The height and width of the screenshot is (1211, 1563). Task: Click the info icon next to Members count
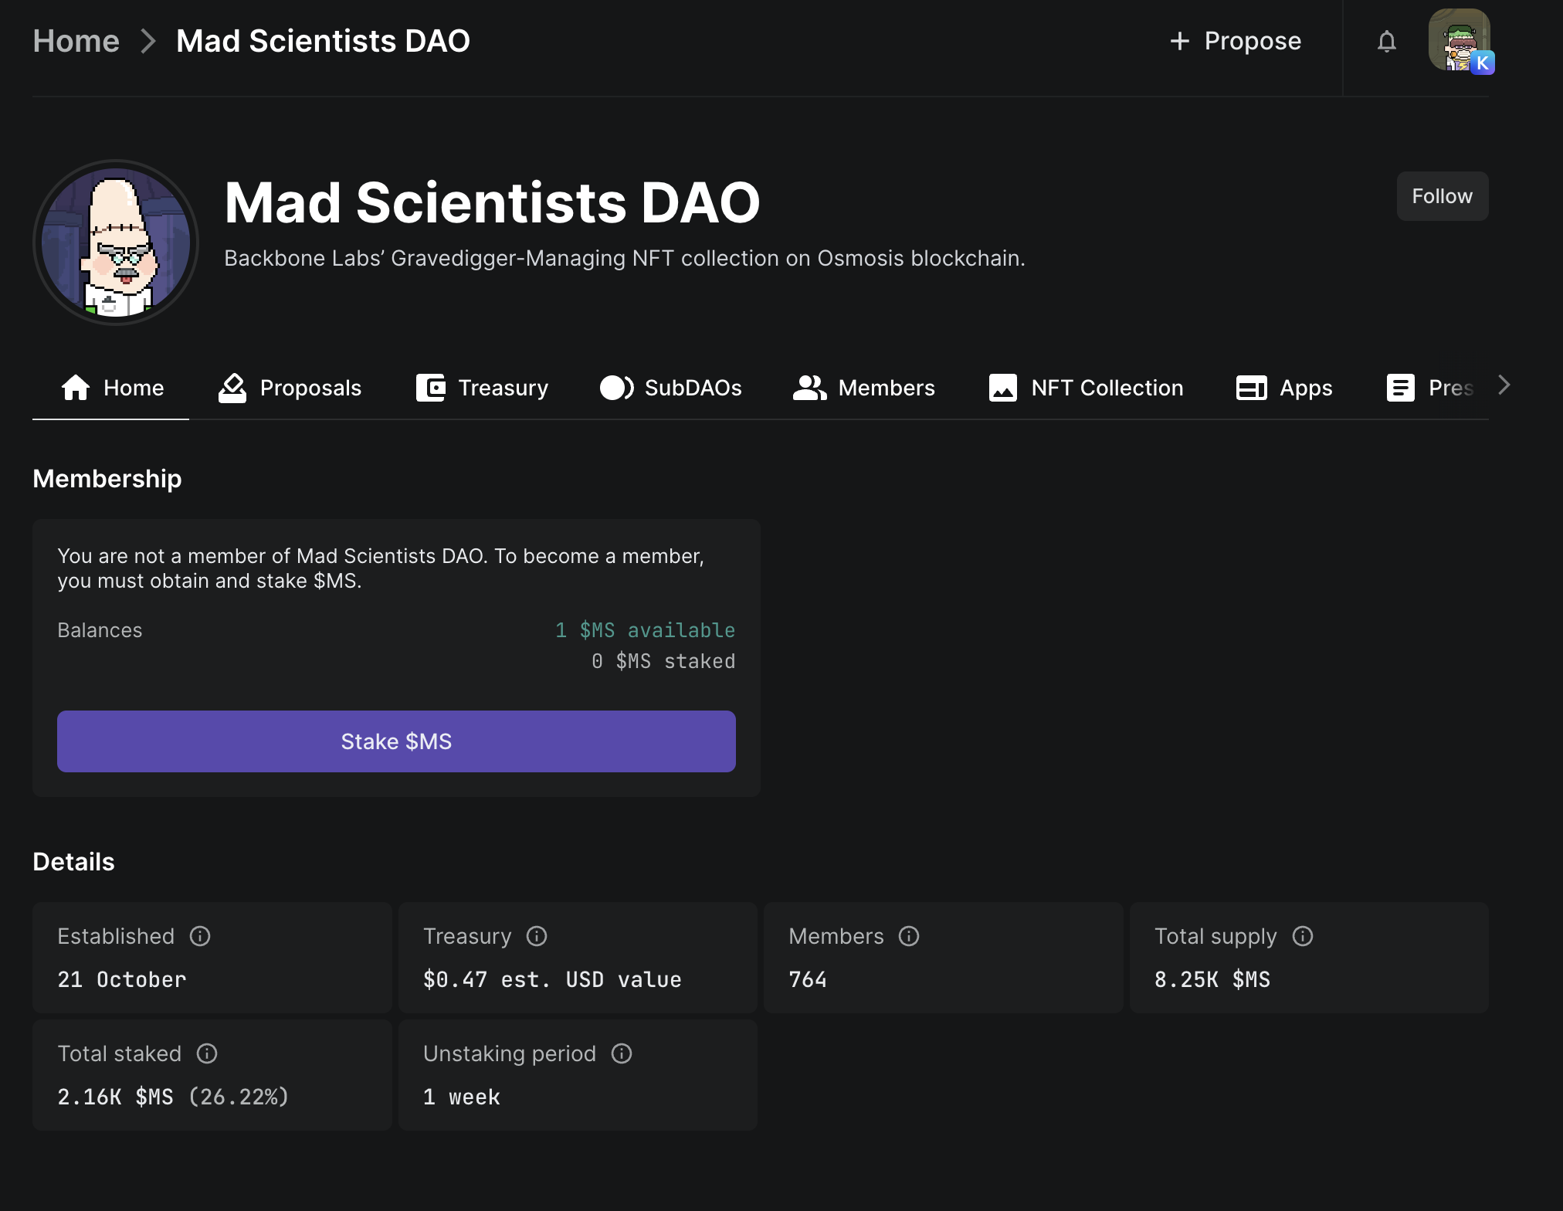[x=909, y=936]
